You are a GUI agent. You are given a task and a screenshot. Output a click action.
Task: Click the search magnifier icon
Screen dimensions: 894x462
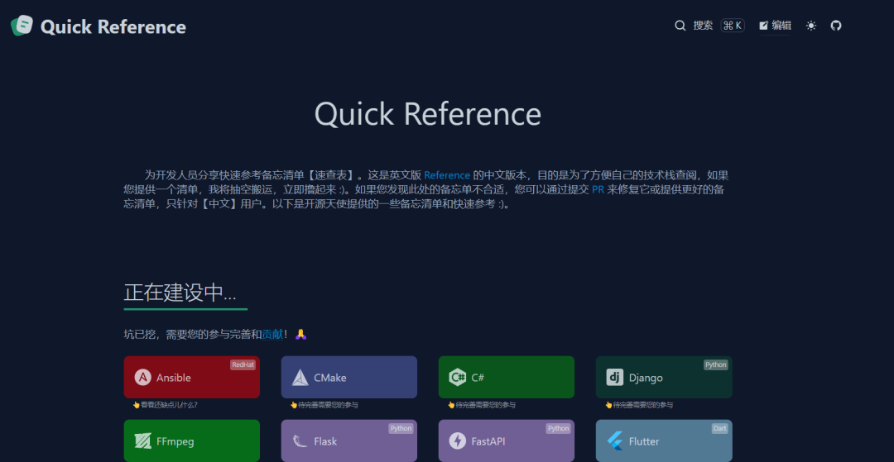pos(680,26)
